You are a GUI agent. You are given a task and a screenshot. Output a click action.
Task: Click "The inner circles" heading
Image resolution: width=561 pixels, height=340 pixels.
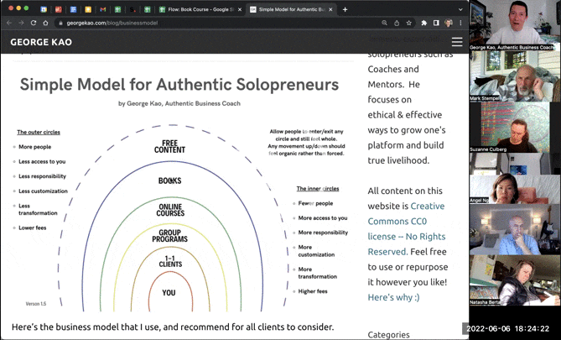coord(318,188)
